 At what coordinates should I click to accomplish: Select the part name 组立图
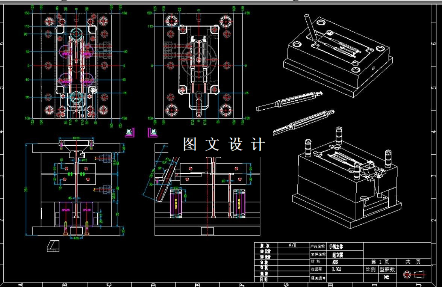[x=337, y=255]
